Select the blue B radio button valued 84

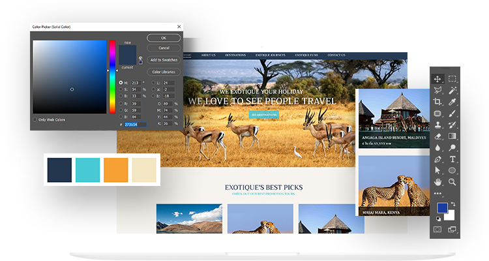(121, 117)
